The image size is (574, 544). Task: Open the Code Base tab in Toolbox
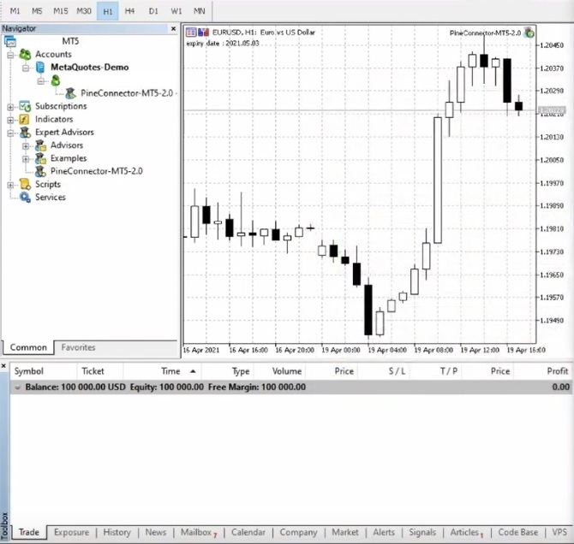click(518, 532)
